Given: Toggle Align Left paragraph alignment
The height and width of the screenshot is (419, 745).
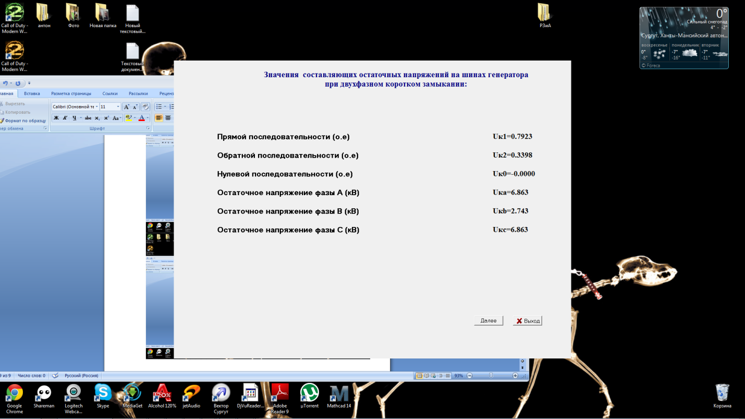Looking at the screenshot, I should tap(159, 118).
